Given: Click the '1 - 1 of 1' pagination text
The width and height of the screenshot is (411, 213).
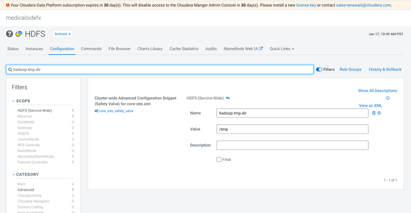Looking at the screenshot, I should (x=390, y=180).
